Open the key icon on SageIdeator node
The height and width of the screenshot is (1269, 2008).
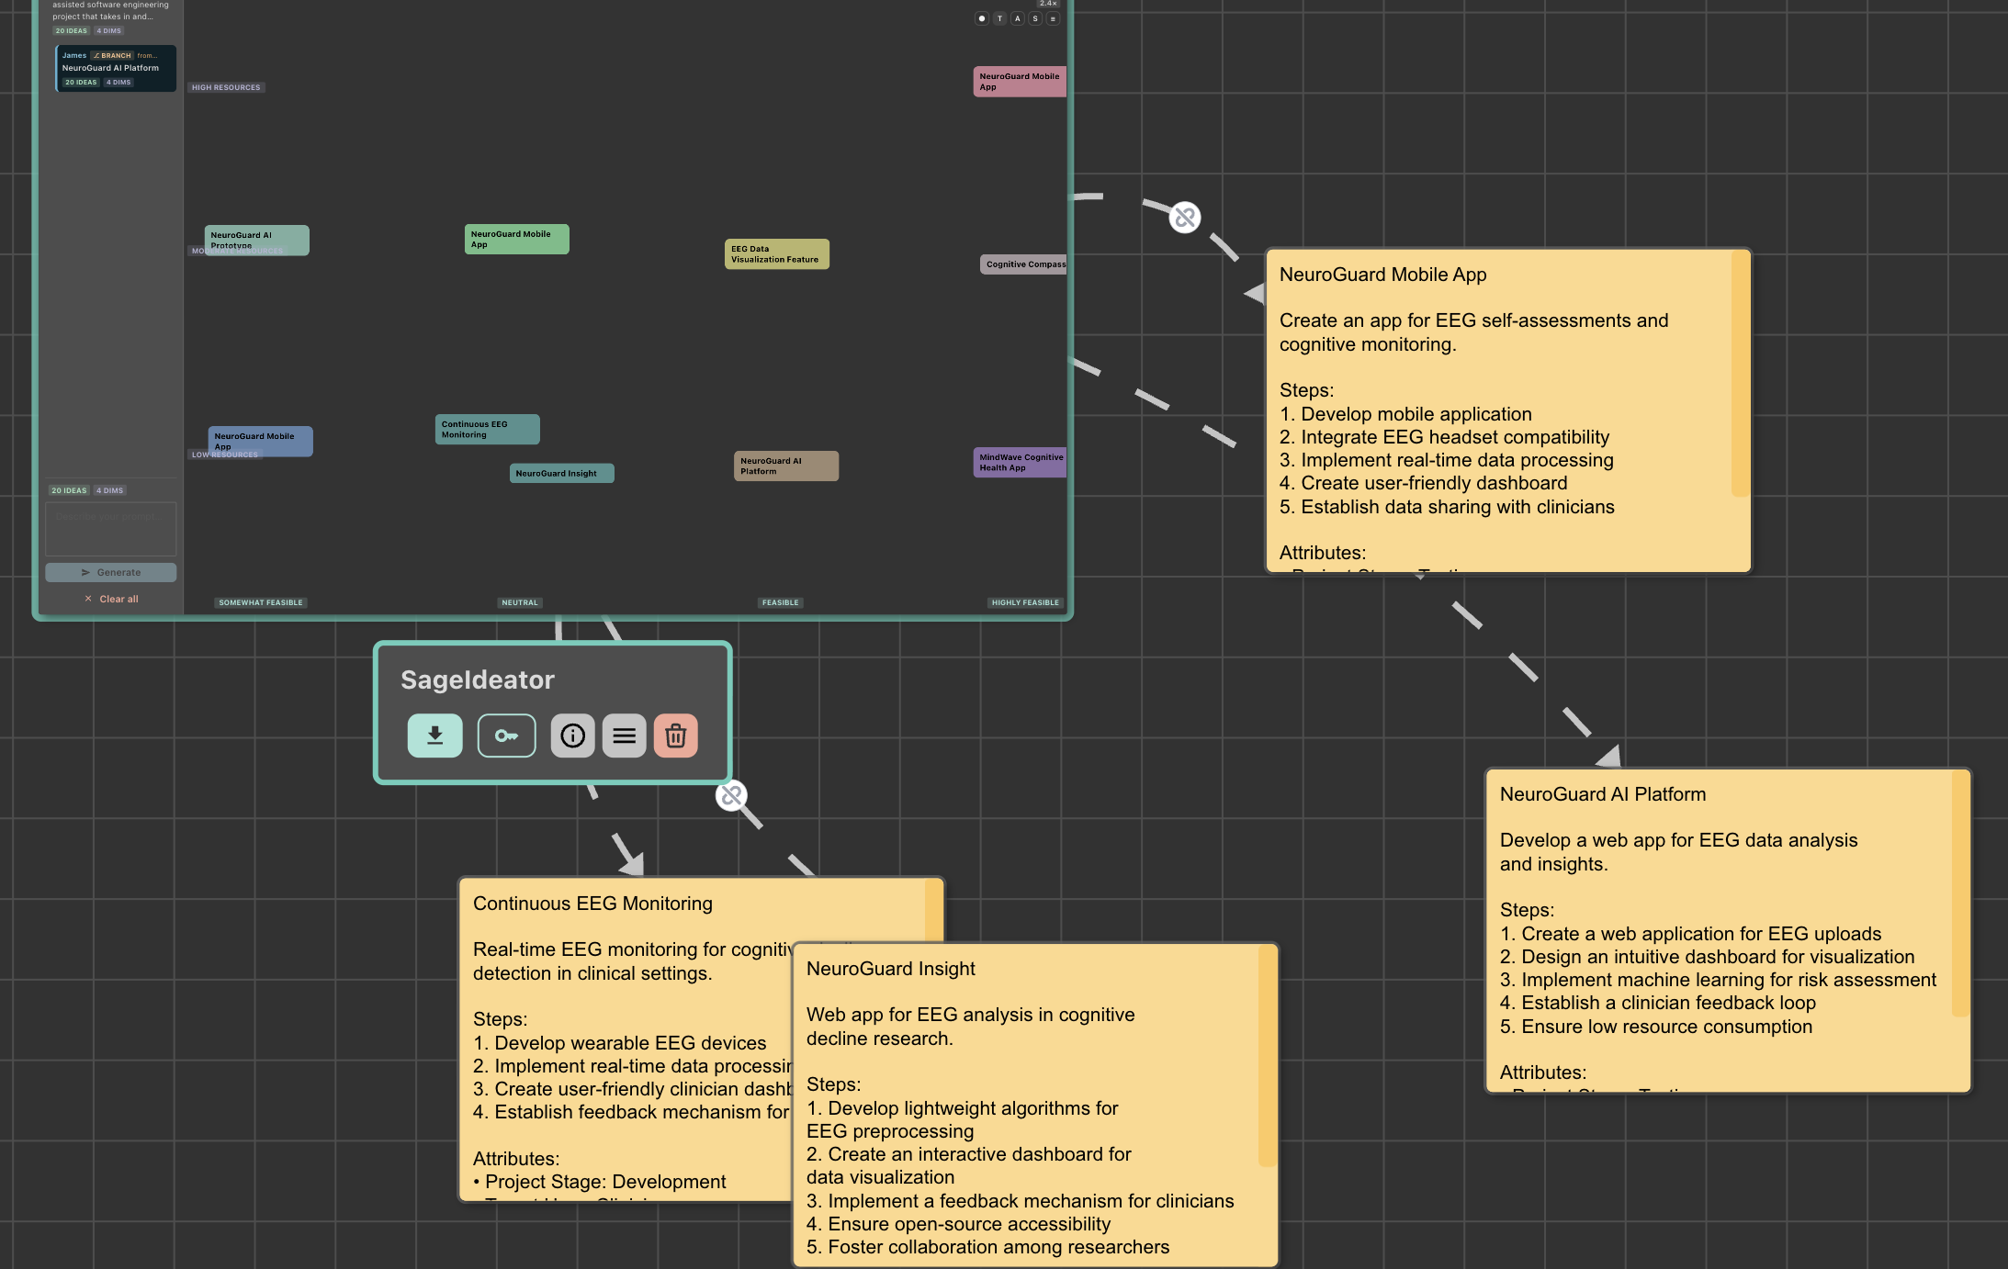pyautogui.click(x=506, y=736)
